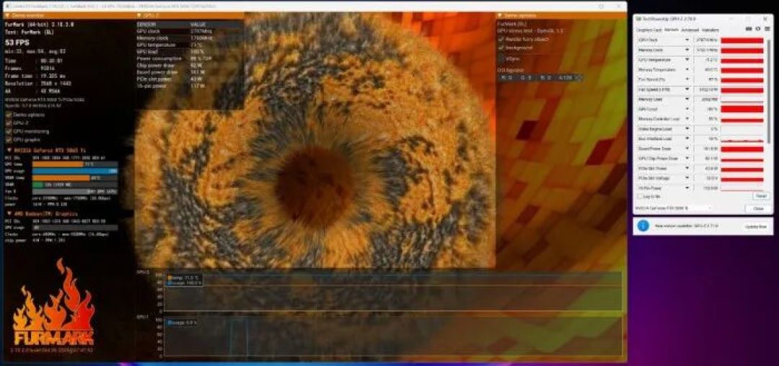Open the Validation tab in GPU-Z
The height and width of the screenshot is (366, 779).
coord(710,30)
